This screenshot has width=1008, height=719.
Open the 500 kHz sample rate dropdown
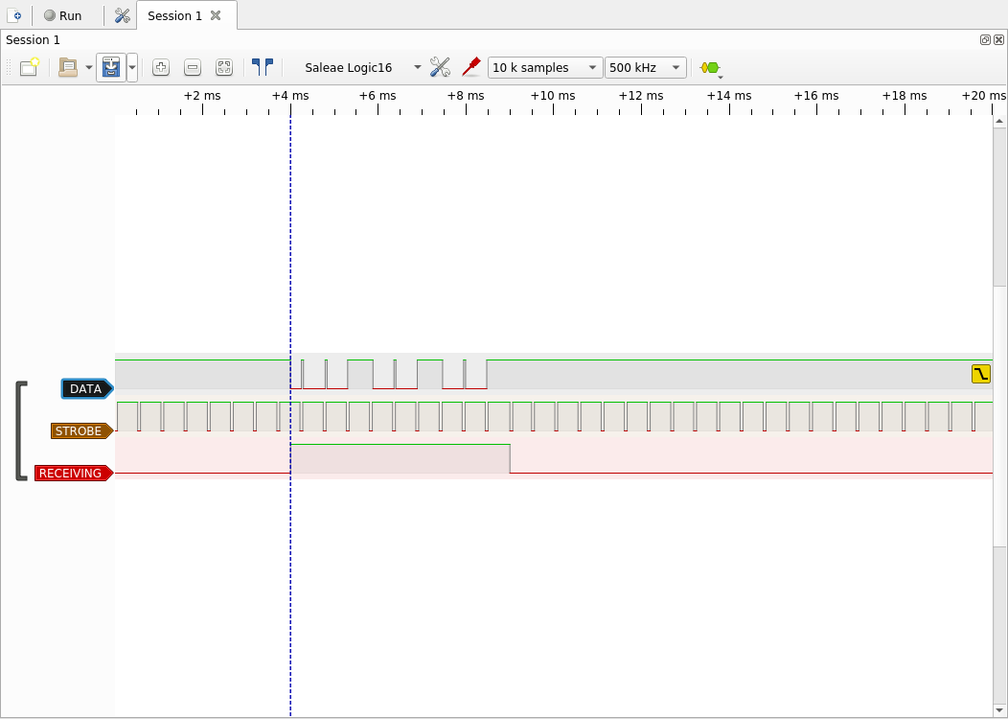click(646, 68)
